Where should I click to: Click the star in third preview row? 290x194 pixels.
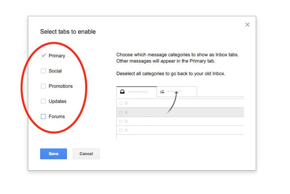click(126, 121)
